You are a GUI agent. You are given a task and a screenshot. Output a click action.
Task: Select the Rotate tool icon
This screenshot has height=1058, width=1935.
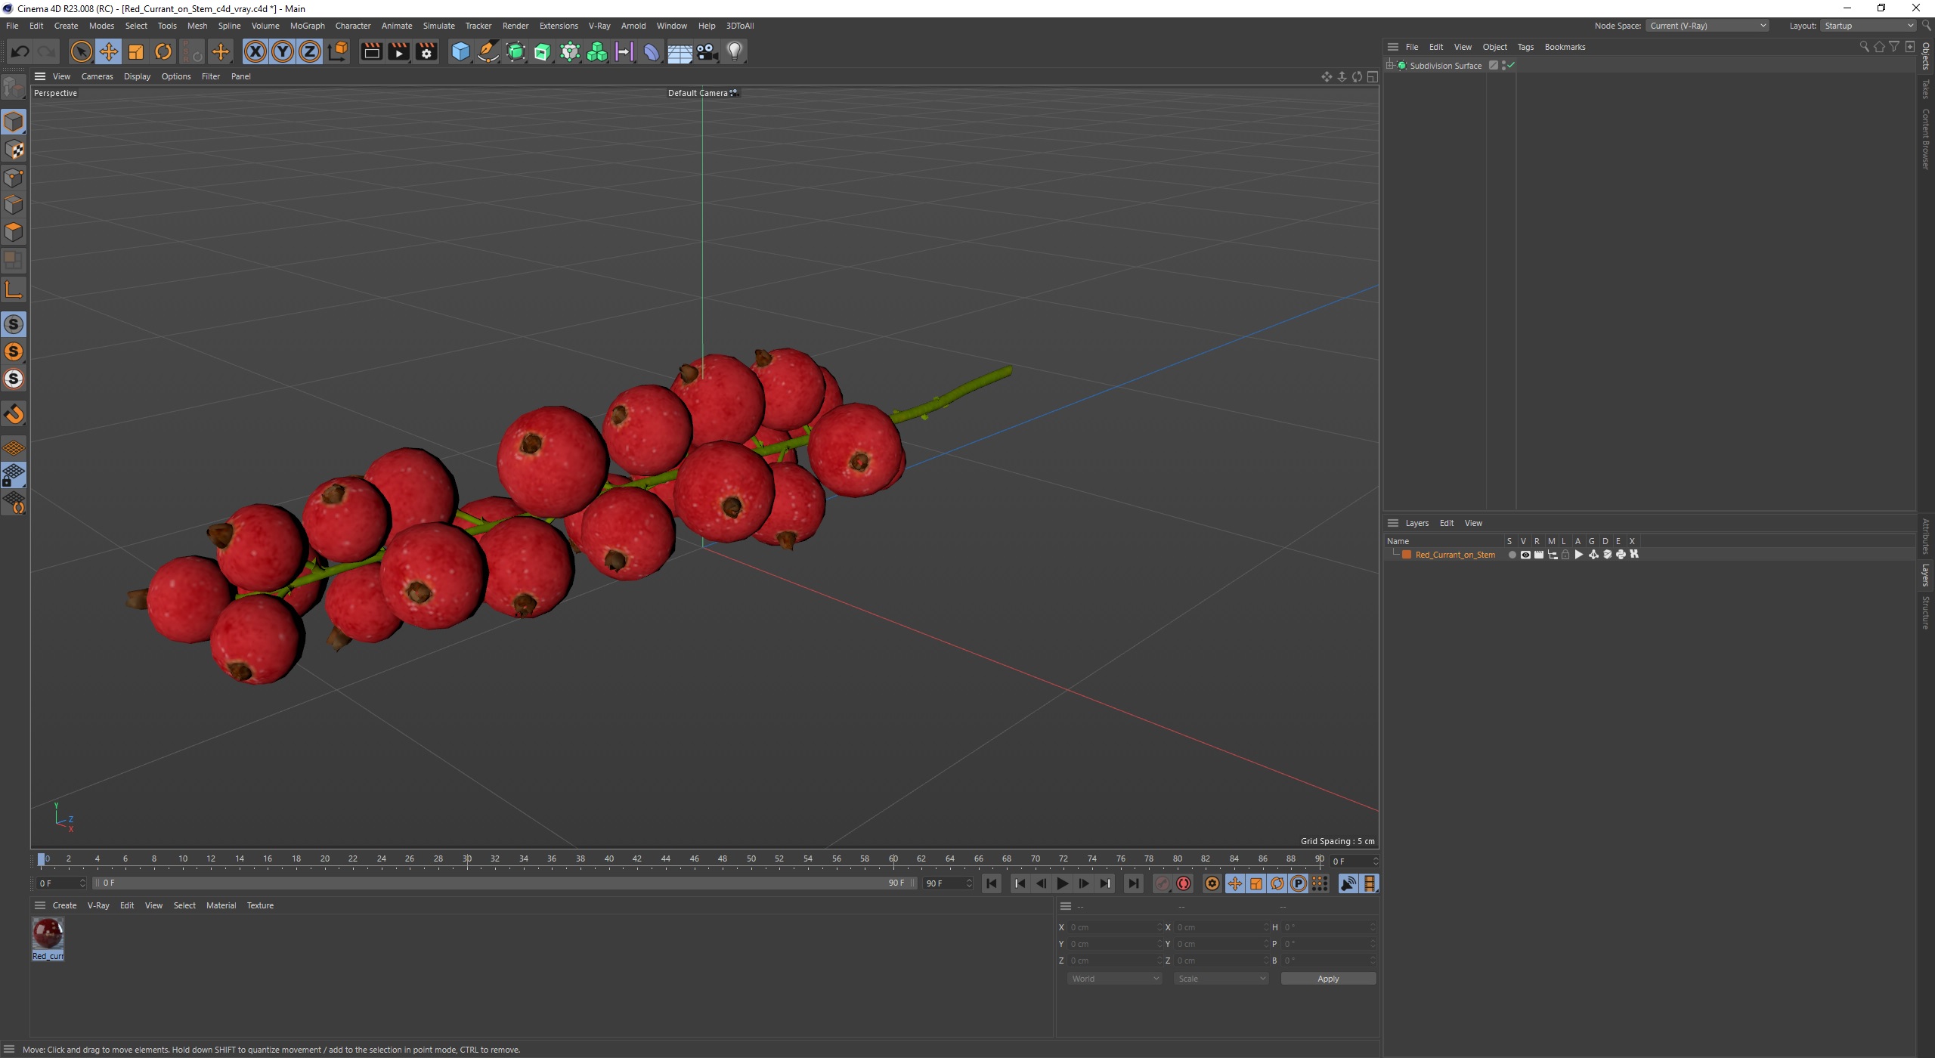click(164, 50)
